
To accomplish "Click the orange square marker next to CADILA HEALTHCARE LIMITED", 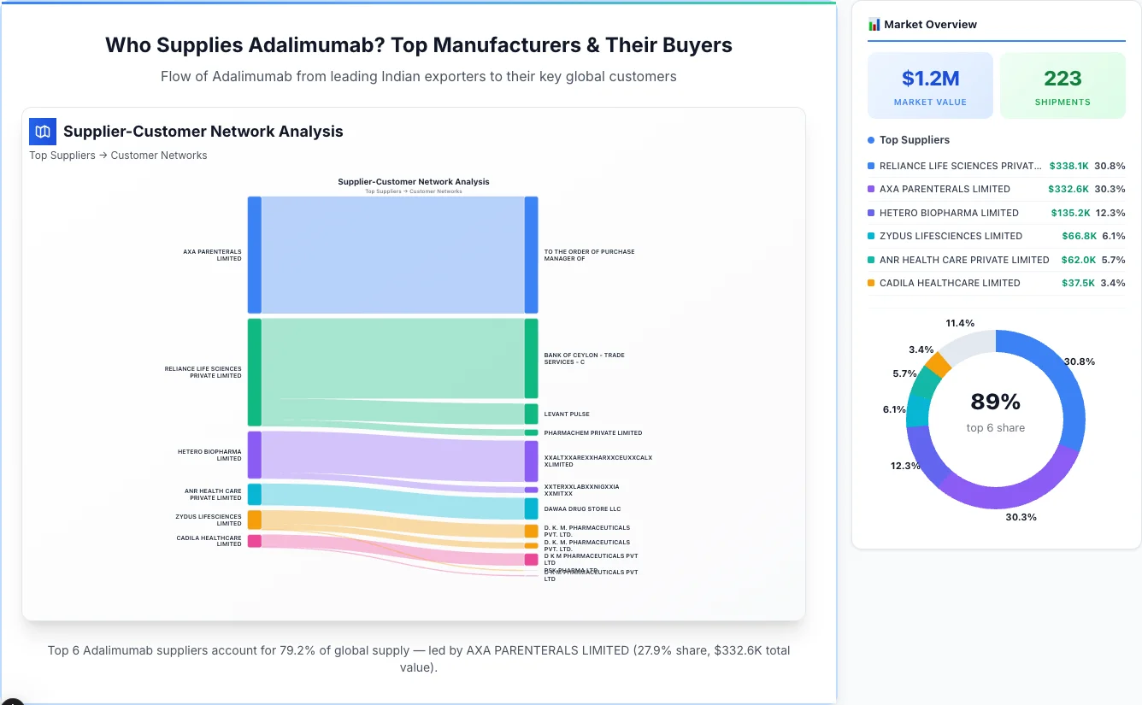I will pos(871,283).
